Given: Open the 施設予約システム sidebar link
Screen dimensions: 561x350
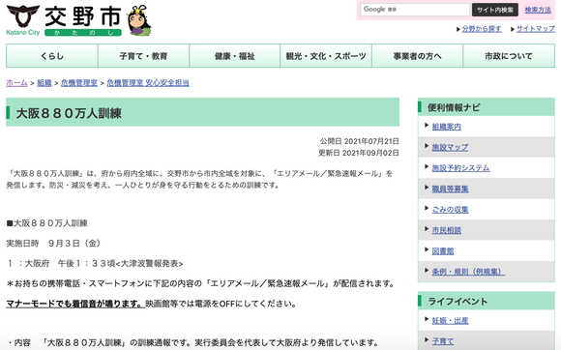Looking at the screenshot, I should click(x=460, y=168).
